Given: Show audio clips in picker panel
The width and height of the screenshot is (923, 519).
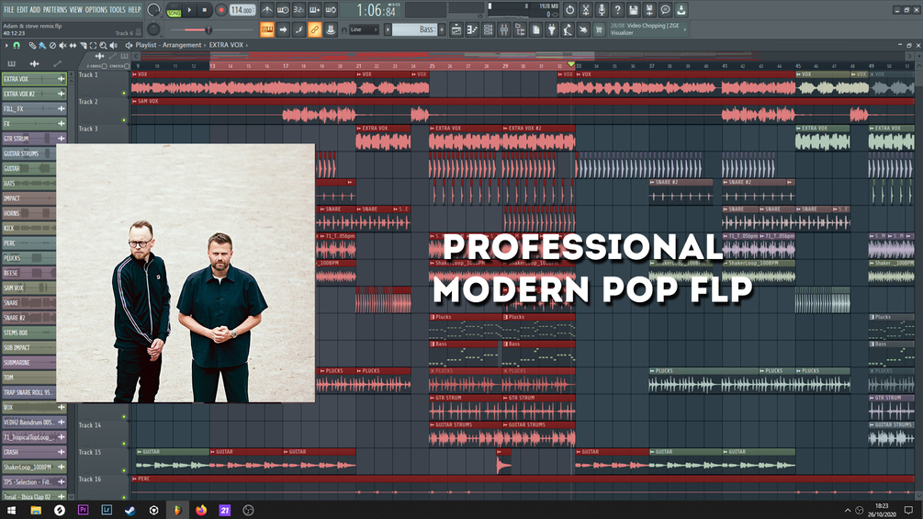Looking at the screenshot, I should pos(34,63).
